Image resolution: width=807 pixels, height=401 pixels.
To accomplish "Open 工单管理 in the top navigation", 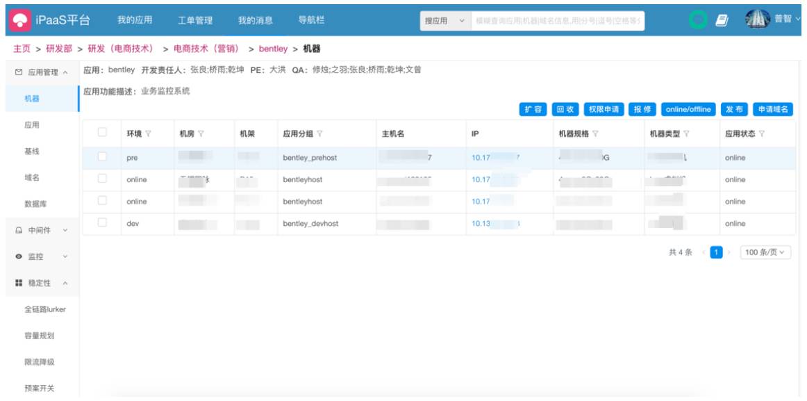I will (195, 20).
